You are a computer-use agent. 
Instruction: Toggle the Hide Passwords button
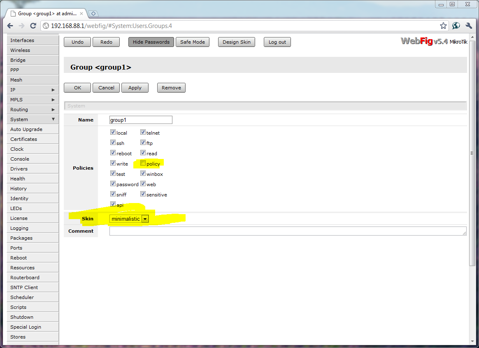[151, 42]
